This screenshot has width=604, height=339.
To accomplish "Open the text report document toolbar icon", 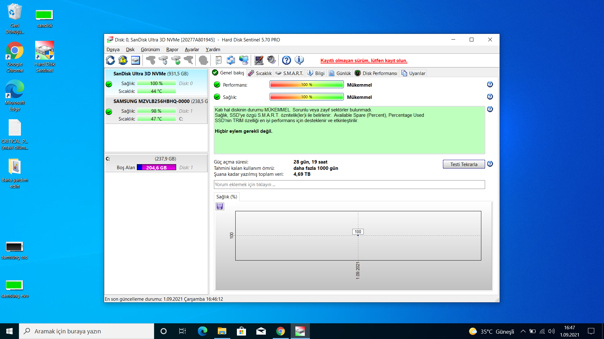I will pyautogui.click(x=218, y=60).
